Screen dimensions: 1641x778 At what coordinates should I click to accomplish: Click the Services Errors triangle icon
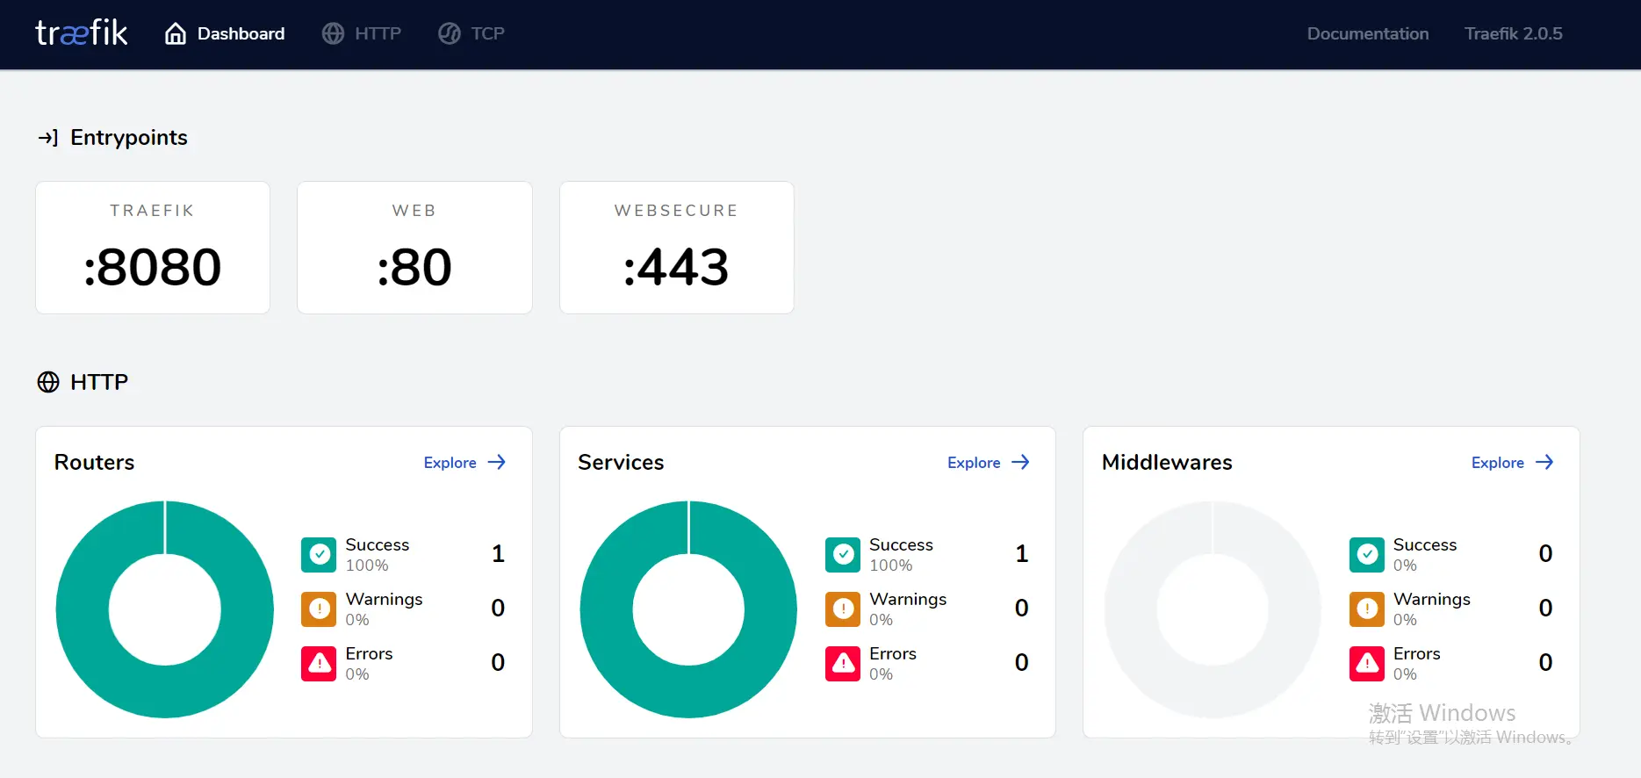click(843, 663)
